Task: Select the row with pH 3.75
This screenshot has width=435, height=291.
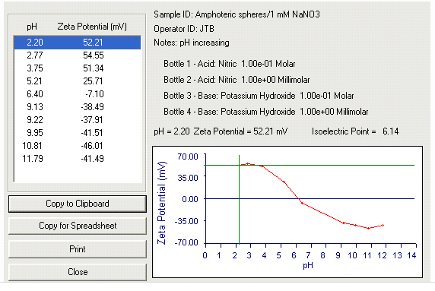Action: tap(78, 68)
